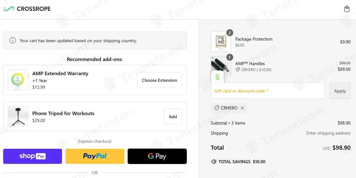The width and height of the screenshot is (356, 178).
Task: Click the Package Protection thumbnail
Action: [221, 42]
